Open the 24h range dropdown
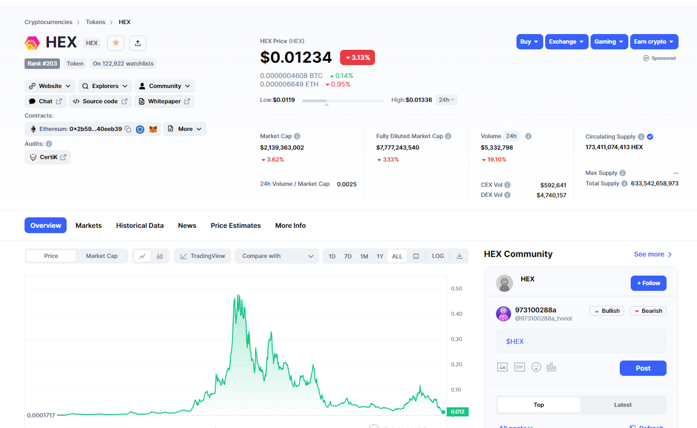697x428 pixels. click(x=446, y=100)
